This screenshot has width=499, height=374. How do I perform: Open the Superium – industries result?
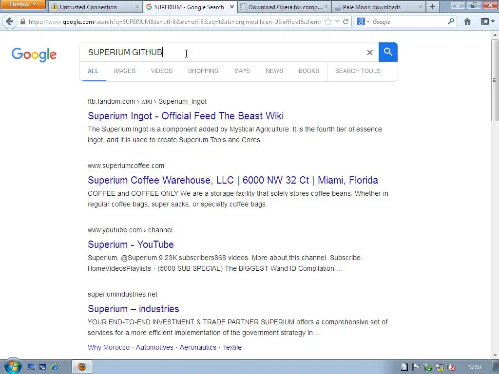click(134, 308)
